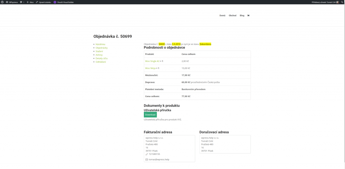
Task: Click the email envelope icon
Action: tap(147, 160)
